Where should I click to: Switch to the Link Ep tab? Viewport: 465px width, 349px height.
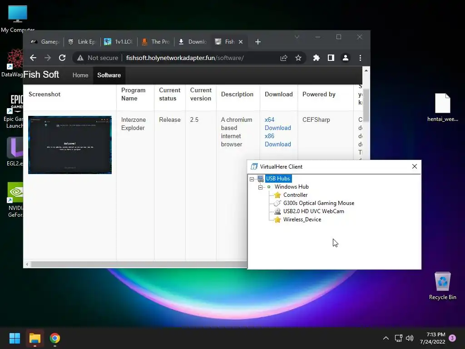pos(82,42)
